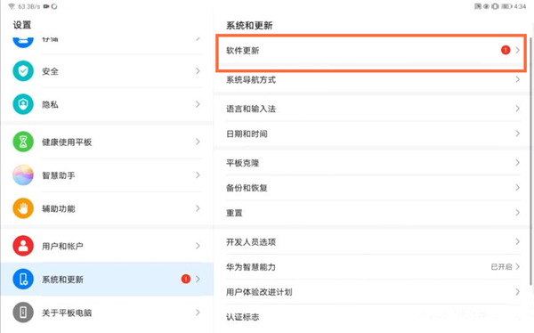The height and width of the screenshot is (333, 534).
Task: Open 华为智慧能力 showing 已开启 status
Action: (373, 267)
